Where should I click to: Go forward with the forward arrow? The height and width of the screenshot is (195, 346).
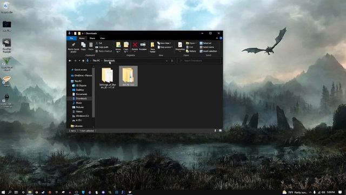click(75, 61)
